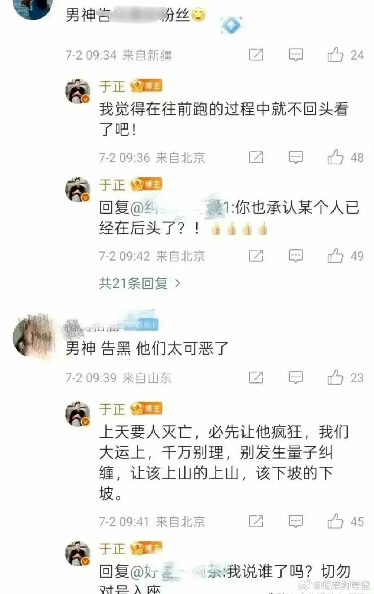Share the 7-2 09:34 comment from 新疆
This screenshot has height=594, width=374.
256,55
